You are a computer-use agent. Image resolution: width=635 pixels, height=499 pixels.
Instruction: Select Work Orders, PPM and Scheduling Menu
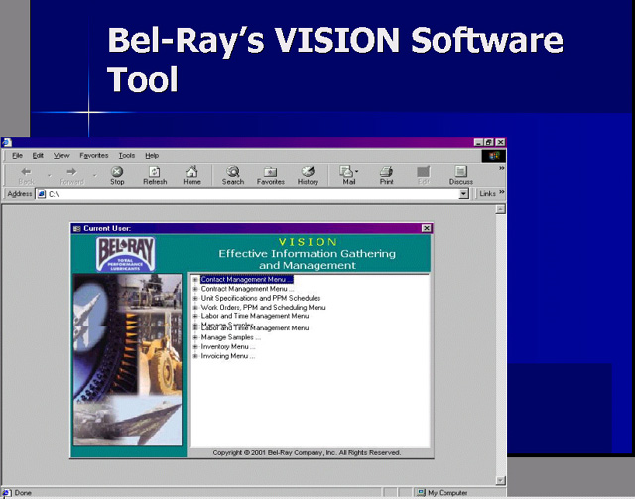point(263,308)
